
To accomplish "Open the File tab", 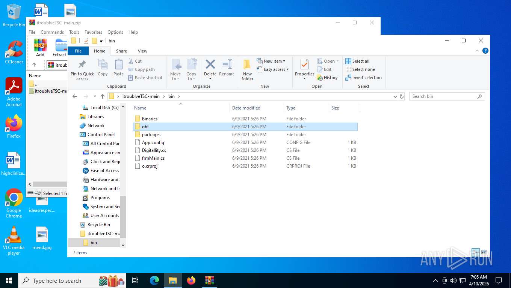I will tap(78, 51).
